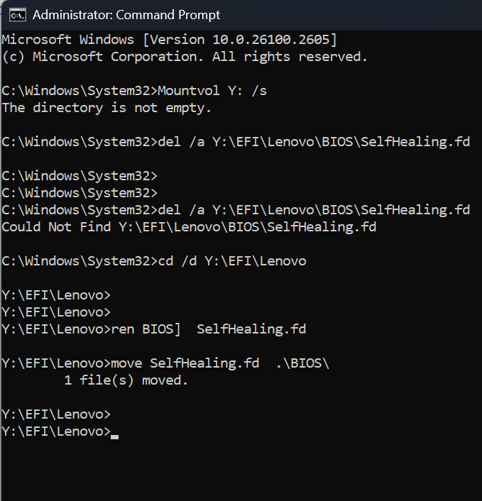Click the .\BIOS\ destination path
Screen dimensions: 482x501
(302, 363)
